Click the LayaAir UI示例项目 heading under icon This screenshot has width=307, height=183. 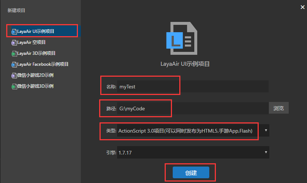[x=185, y=64]
